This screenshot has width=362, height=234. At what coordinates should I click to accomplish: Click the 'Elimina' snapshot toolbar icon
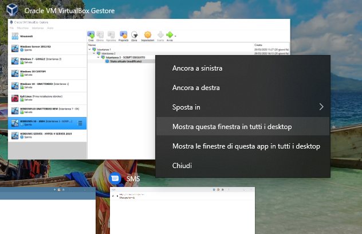(x=100, y=36)
